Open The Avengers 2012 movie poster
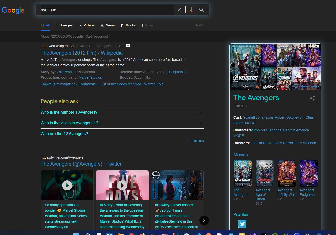 point(243,173)
